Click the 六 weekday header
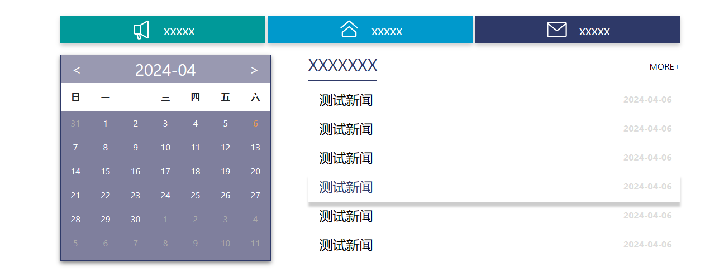Image resolution: width=724 pixels, height=277 pixels. (x=255, y=98)
